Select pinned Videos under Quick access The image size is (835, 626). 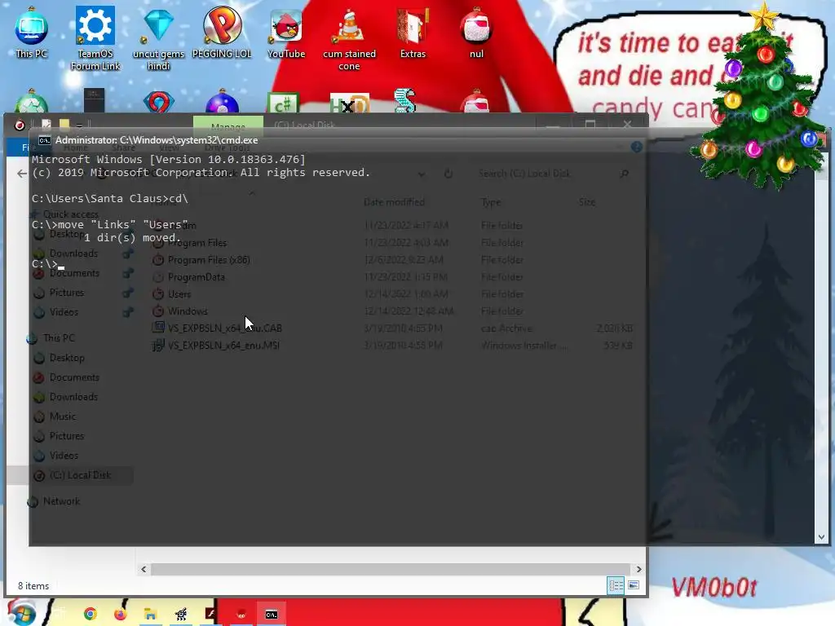(x=64, y=312)
